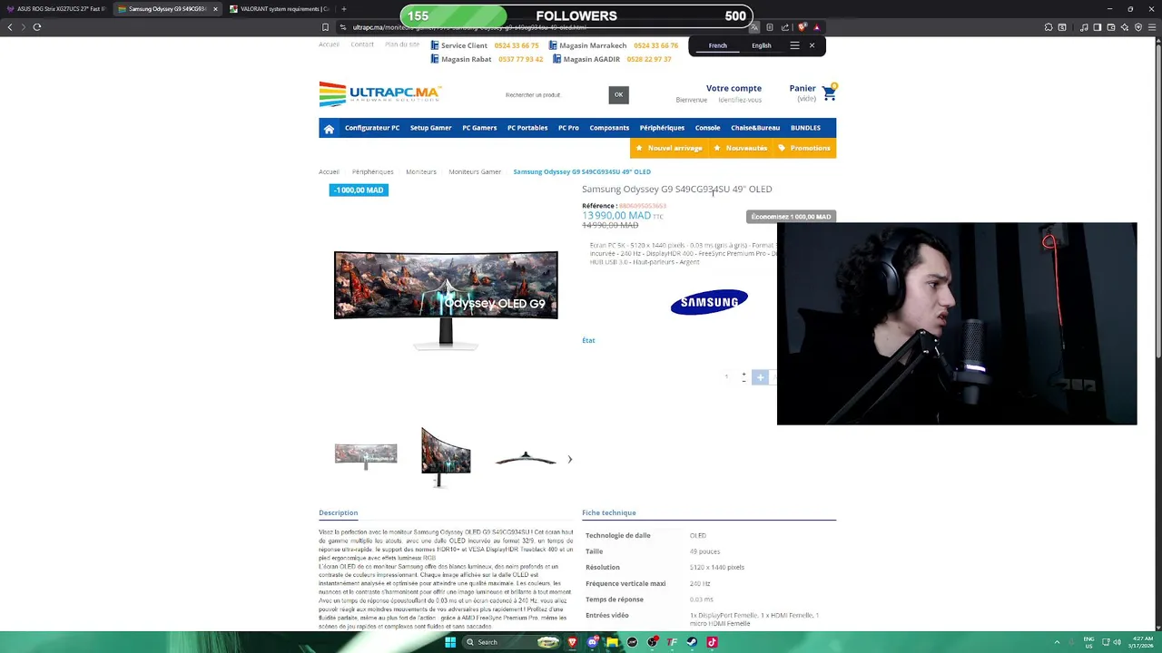The image size is (1162, 653).
Task: Open the Configurateur PC menu
Action: pos(372,128)
